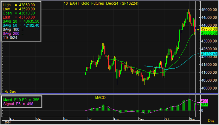Click the Macd E19-E9 legend line

tap(22, 100)
